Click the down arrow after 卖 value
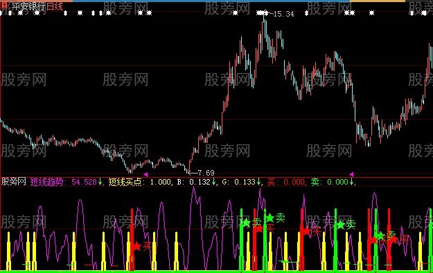Screen dimensions: 433x273 click(351, 182)
